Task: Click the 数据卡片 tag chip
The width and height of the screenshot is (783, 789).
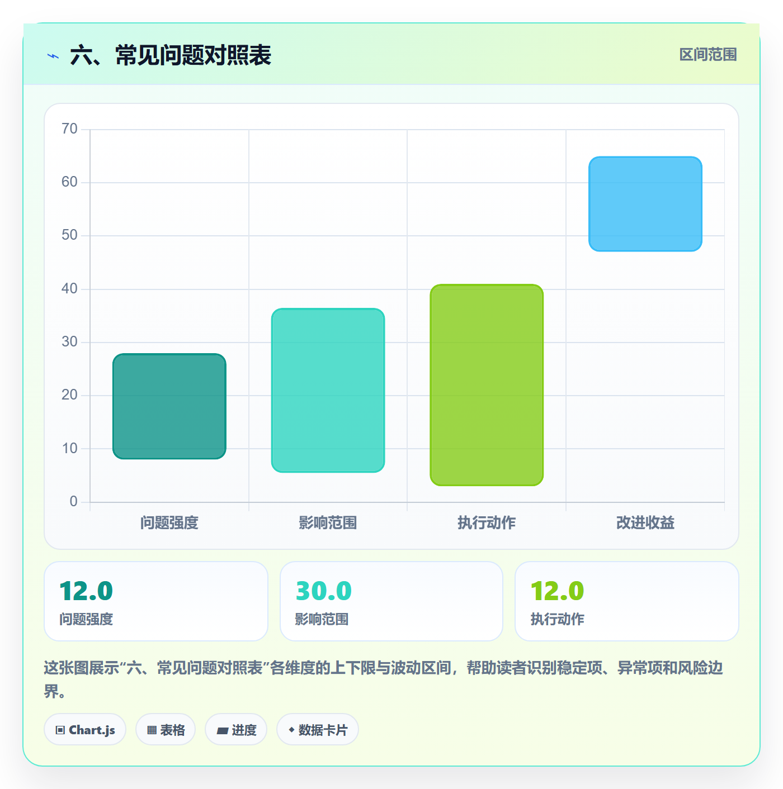Action: click(x=318, y=729)
